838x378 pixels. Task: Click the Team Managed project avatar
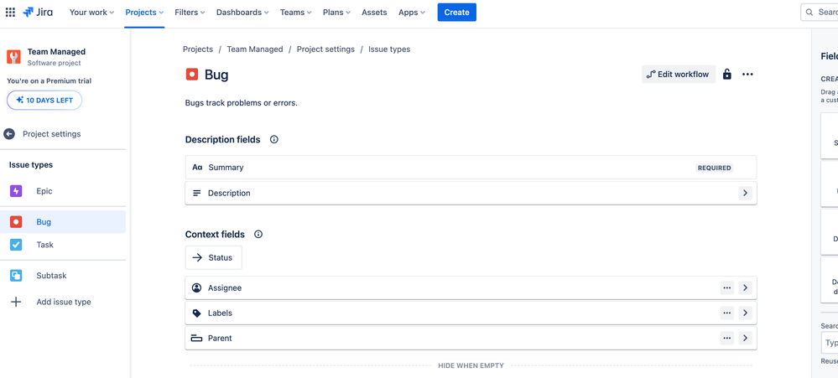point(14,57)
